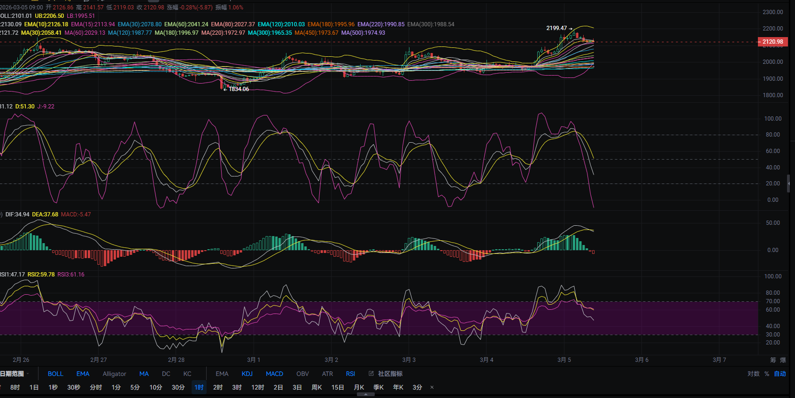Enable the Alligator indicator
795x398 pixels.
tap(114, 374)
